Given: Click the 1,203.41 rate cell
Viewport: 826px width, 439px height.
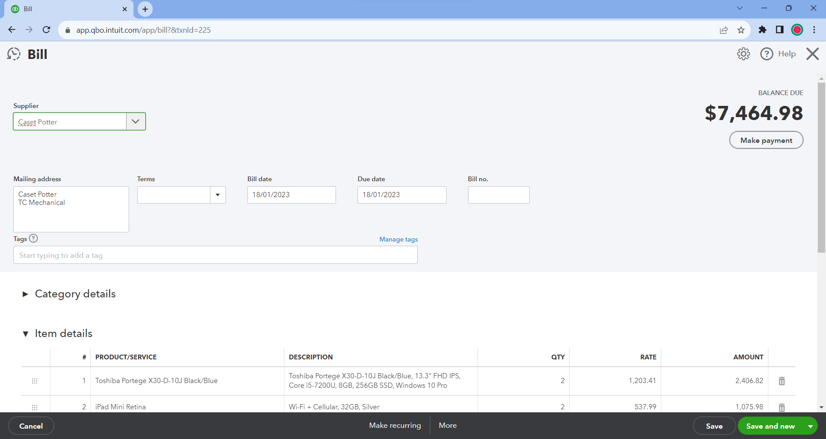Looking at the screenshot, I should click(615, 381).
